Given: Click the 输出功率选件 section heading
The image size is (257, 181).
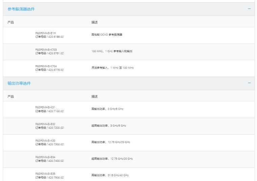Looking at the screenshot, I should point(19,83).
